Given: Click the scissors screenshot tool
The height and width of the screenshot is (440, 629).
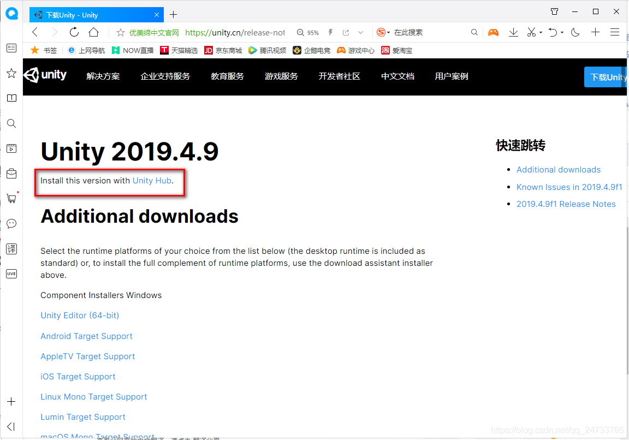Looking at the screenshot, I should coord(531,33).
